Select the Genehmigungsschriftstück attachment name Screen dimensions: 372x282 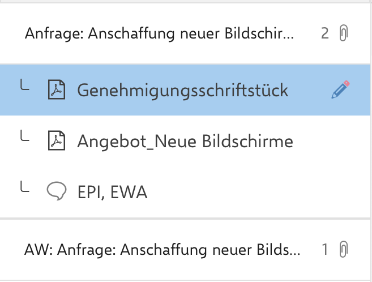(182, 91)
